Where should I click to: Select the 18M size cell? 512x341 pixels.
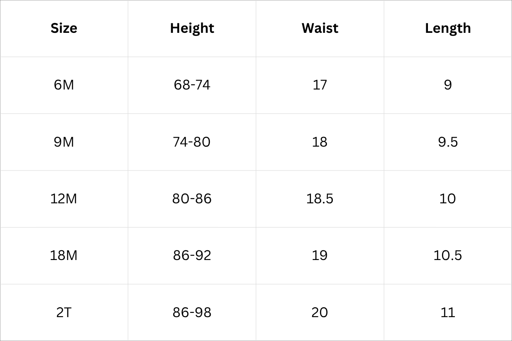pyautogui.click(x=64, y=255)
